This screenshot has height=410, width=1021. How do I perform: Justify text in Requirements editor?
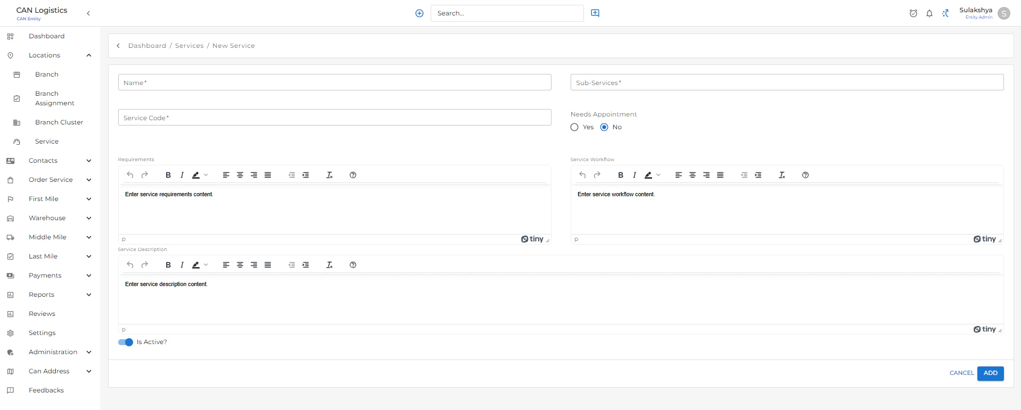(268, 175)
